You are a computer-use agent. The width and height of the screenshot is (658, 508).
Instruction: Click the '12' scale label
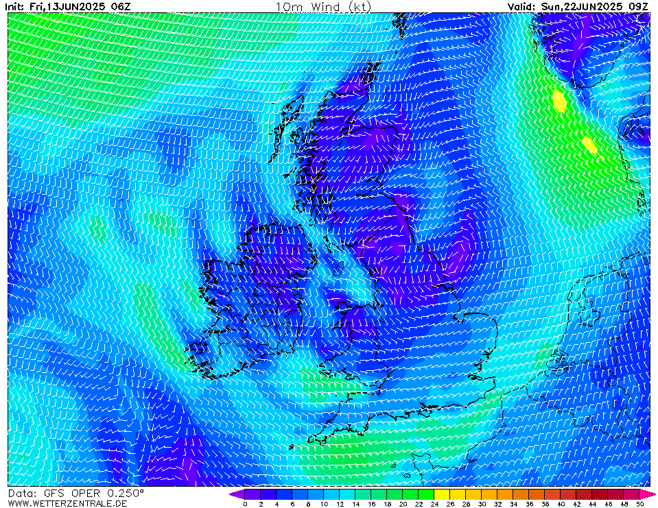click(340, 504)
